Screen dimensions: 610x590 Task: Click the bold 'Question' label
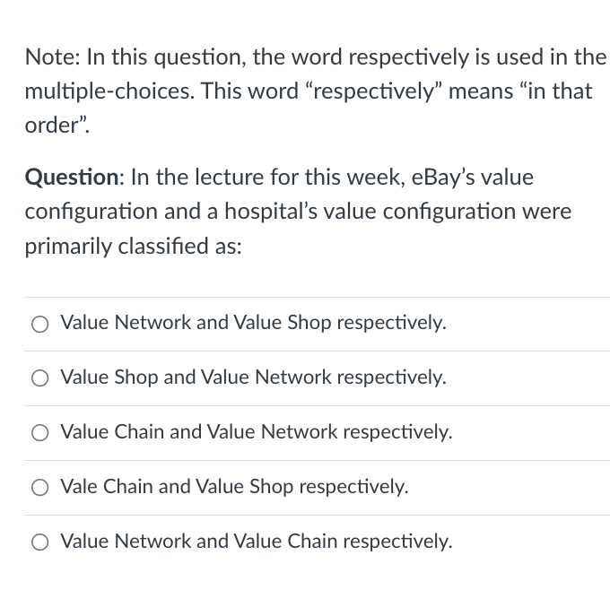click(72, 178)
